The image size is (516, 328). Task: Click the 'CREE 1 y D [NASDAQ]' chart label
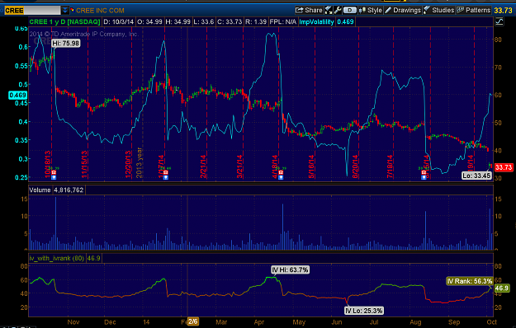[x=65, y=22]
